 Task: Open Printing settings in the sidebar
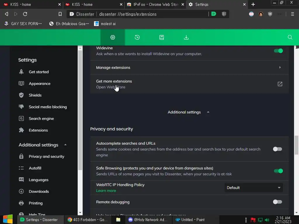[x=35, y=203]
